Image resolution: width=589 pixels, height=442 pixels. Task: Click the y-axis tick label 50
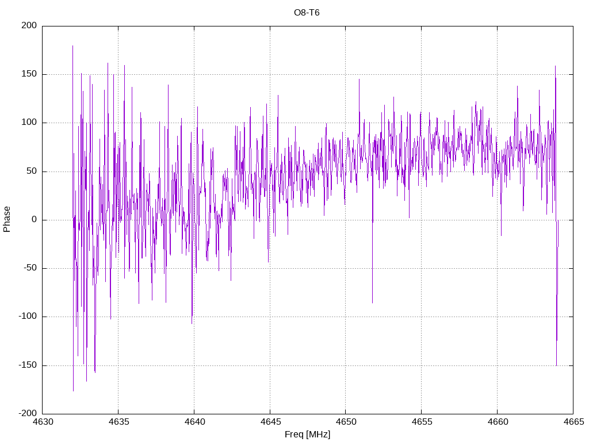[x=32, y=171]
